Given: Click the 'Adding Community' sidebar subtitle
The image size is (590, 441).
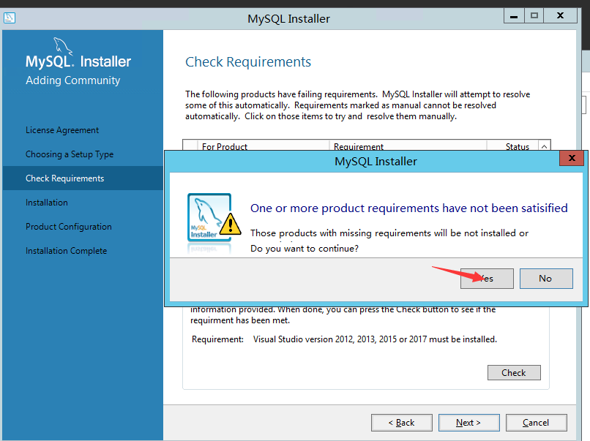Looking at the screenshot, I should point(73,80).
